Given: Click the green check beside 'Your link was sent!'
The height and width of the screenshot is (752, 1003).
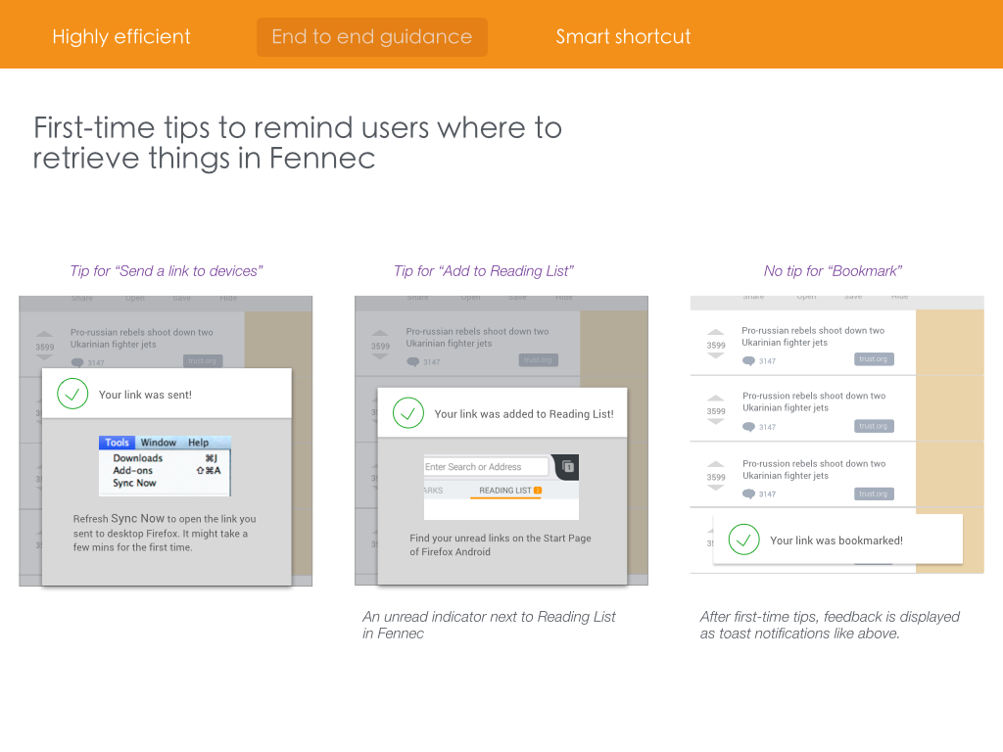Looking at the screenshot, I should pyautogui.click(x=72, y=394).
